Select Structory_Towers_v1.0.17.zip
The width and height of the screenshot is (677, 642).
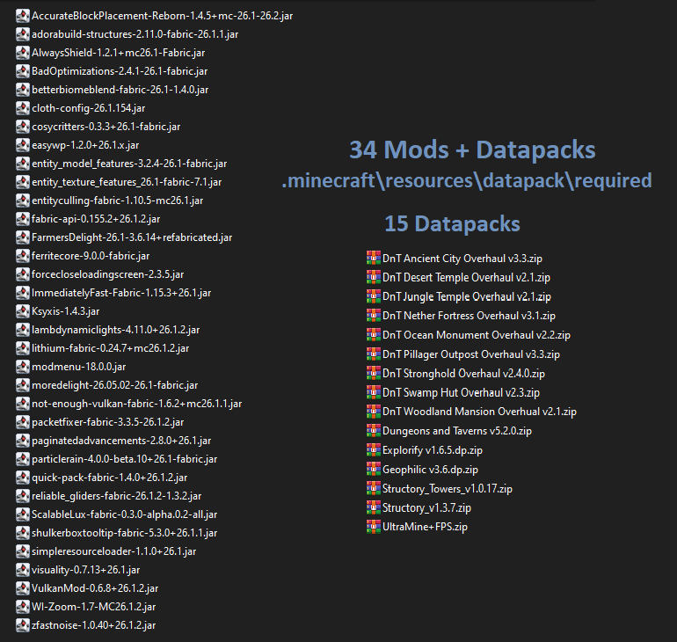tap(448, 489)
